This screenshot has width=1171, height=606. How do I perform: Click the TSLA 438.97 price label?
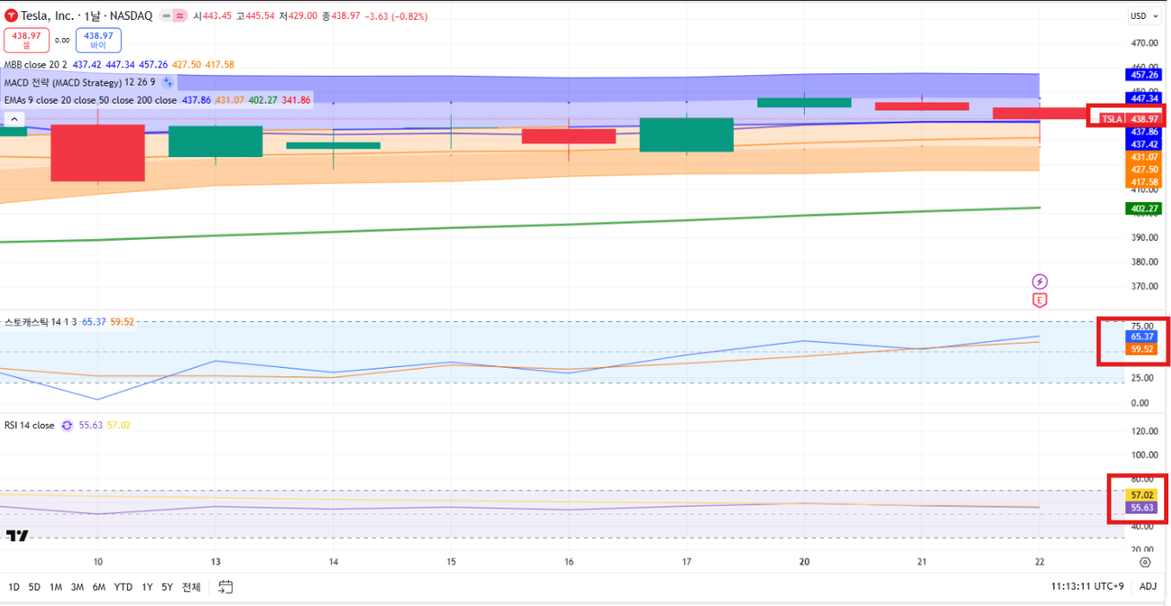[x=1130, y=119]
